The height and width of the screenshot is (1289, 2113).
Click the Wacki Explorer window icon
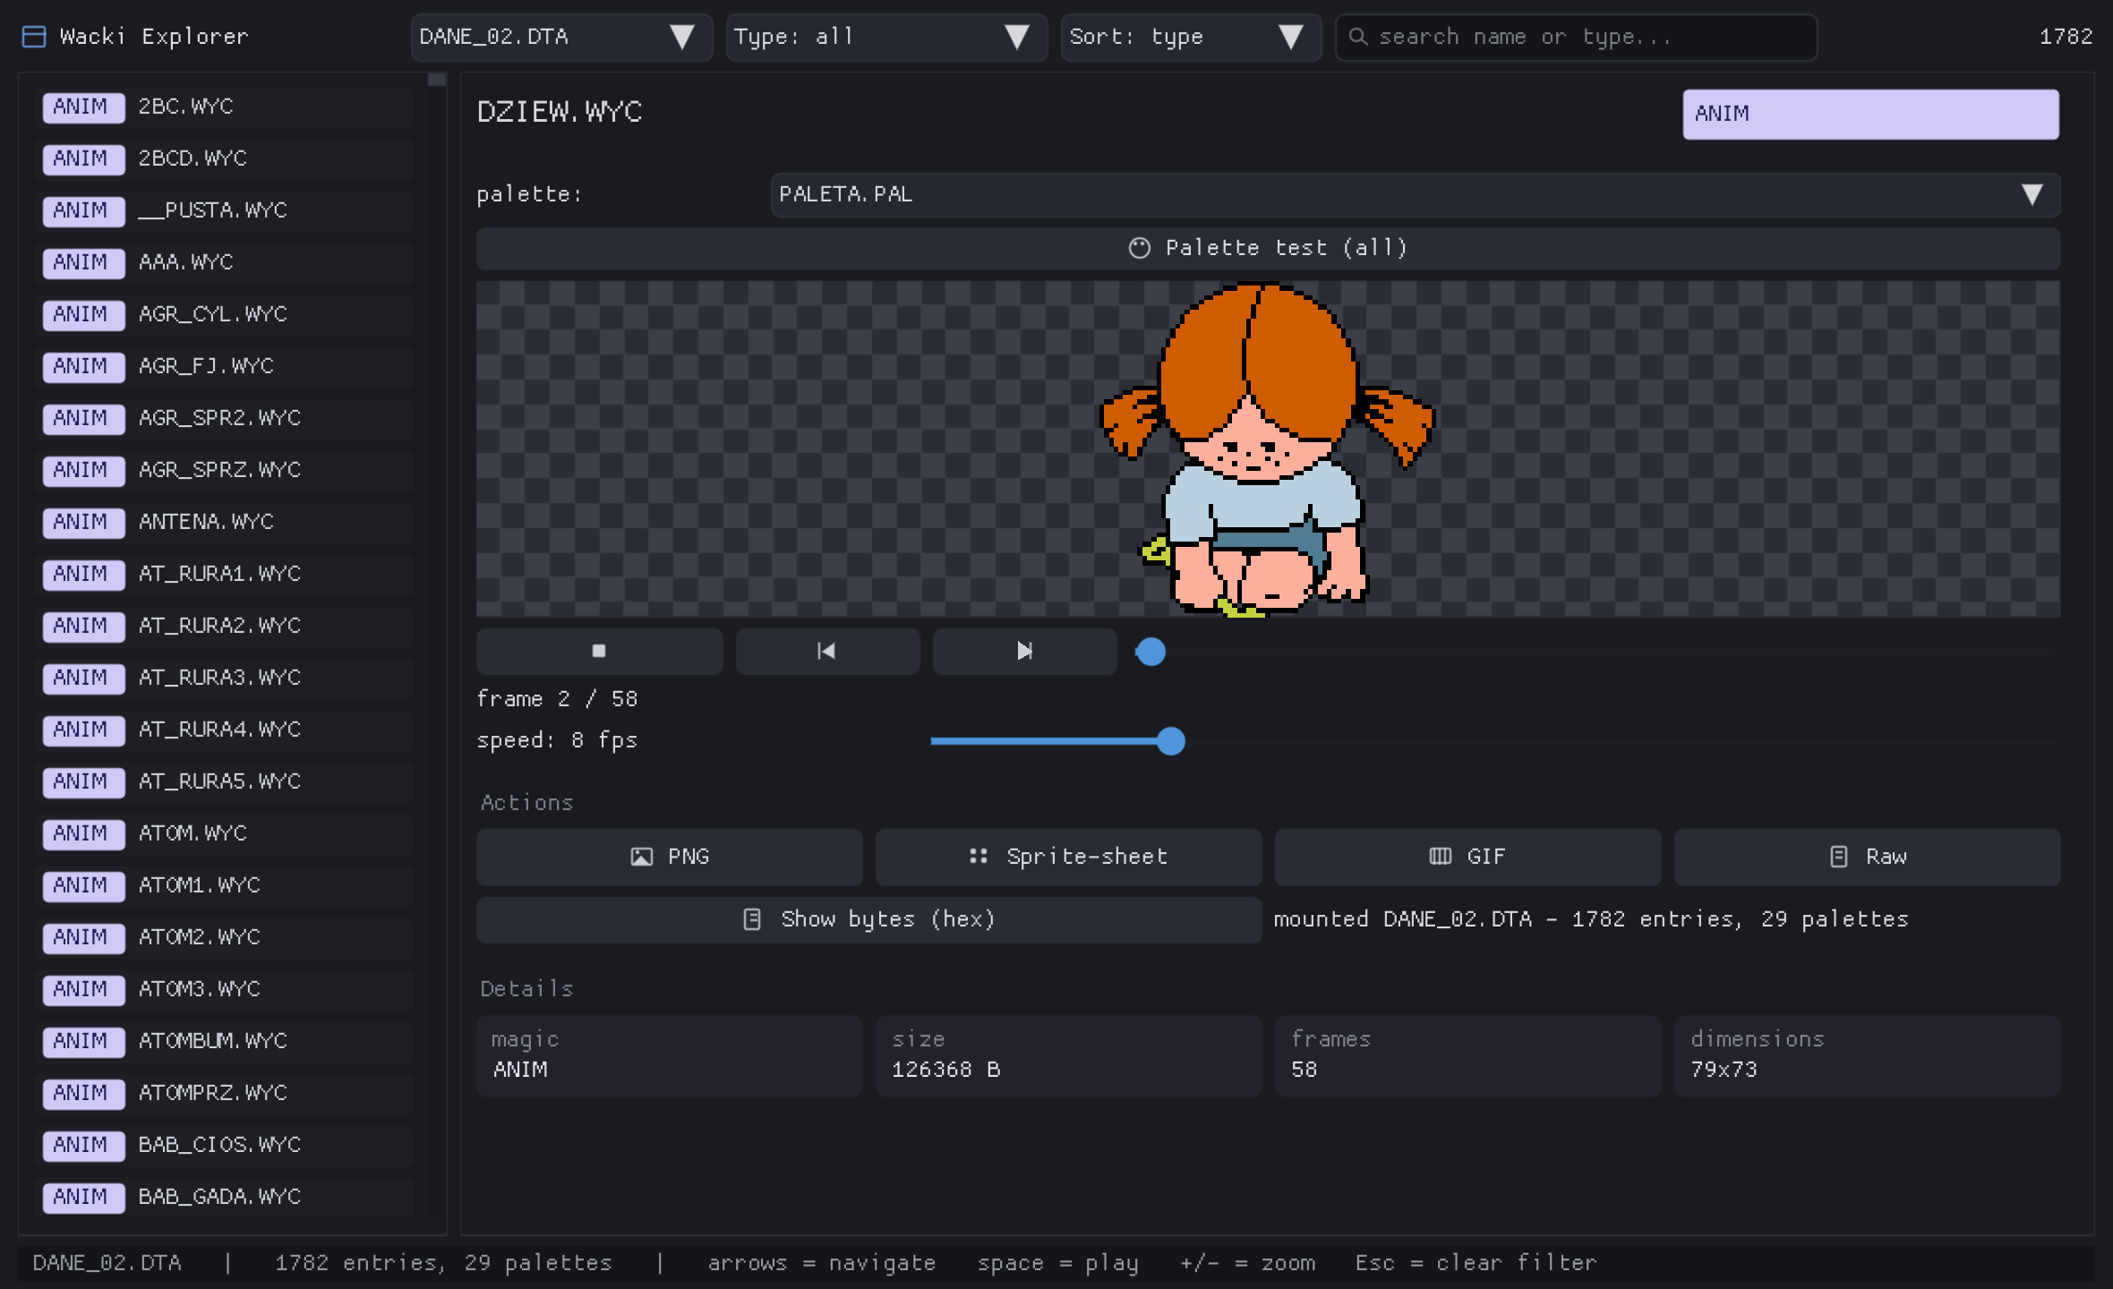pos(34,37)
